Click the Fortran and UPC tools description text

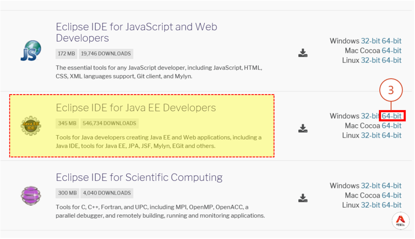point(160,211)
